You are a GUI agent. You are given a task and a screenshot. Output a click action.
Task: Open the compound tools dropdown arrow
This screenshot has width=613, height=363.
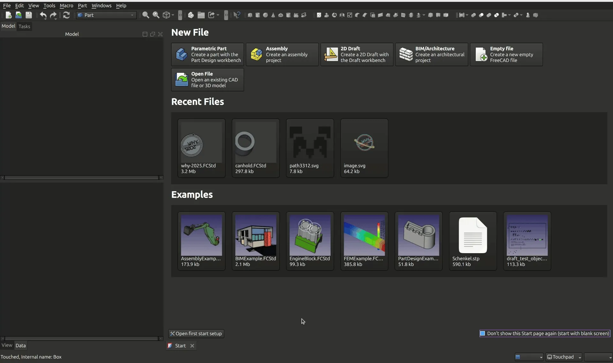pyautogui.click(x=467, y=15)
